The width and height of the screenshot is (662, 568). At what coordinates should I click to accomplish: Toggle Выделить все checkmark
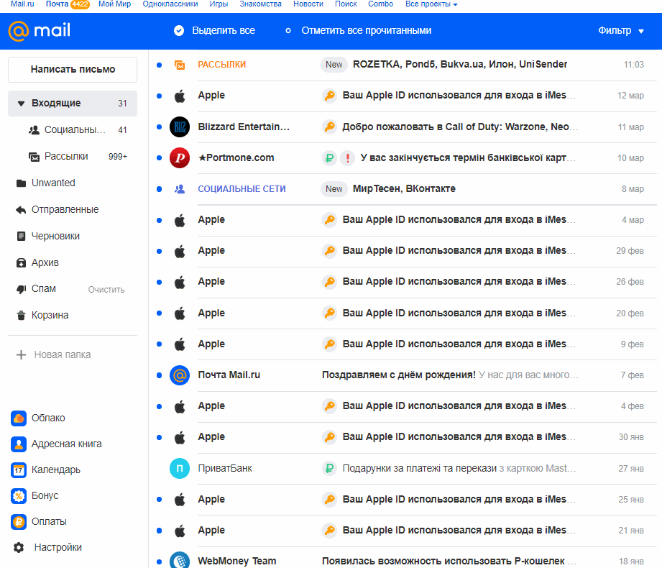(x=179, y=30)
